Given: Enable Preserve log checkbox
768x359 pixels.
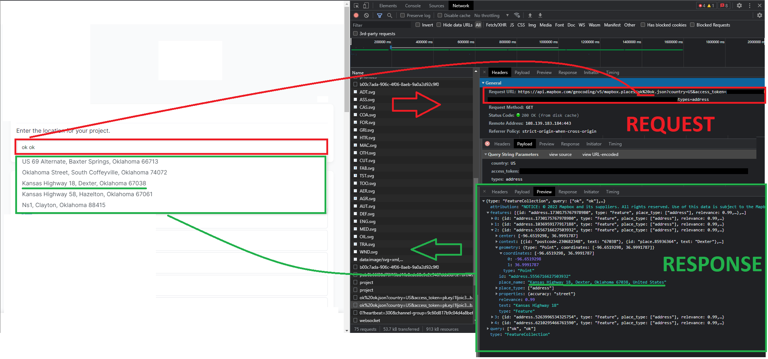Looking at the screenshot, I should click(x=402, y=15).
